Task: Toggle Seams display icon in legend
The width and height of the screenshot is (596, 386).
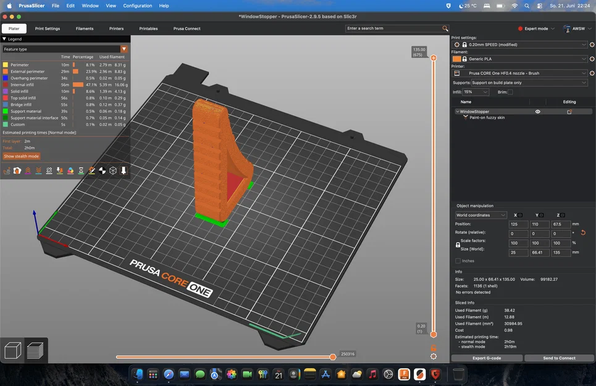Action: 49,171
